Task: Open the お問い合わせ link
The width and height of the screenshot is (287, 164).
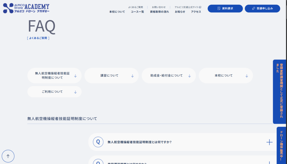Action: click(x=159, y=7)
